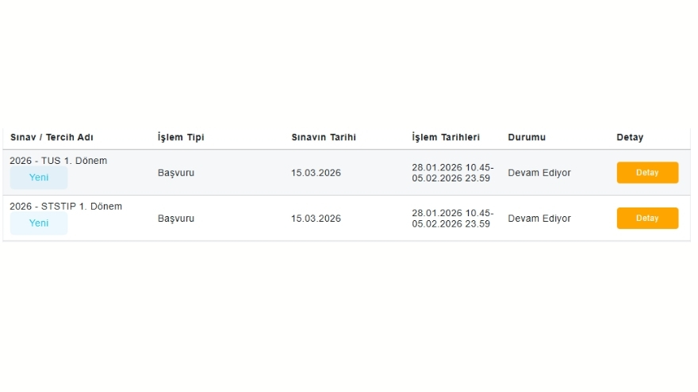698x392 pixels.
Task: Click the application date range in STSTIP row
Action: coord(452,219)
